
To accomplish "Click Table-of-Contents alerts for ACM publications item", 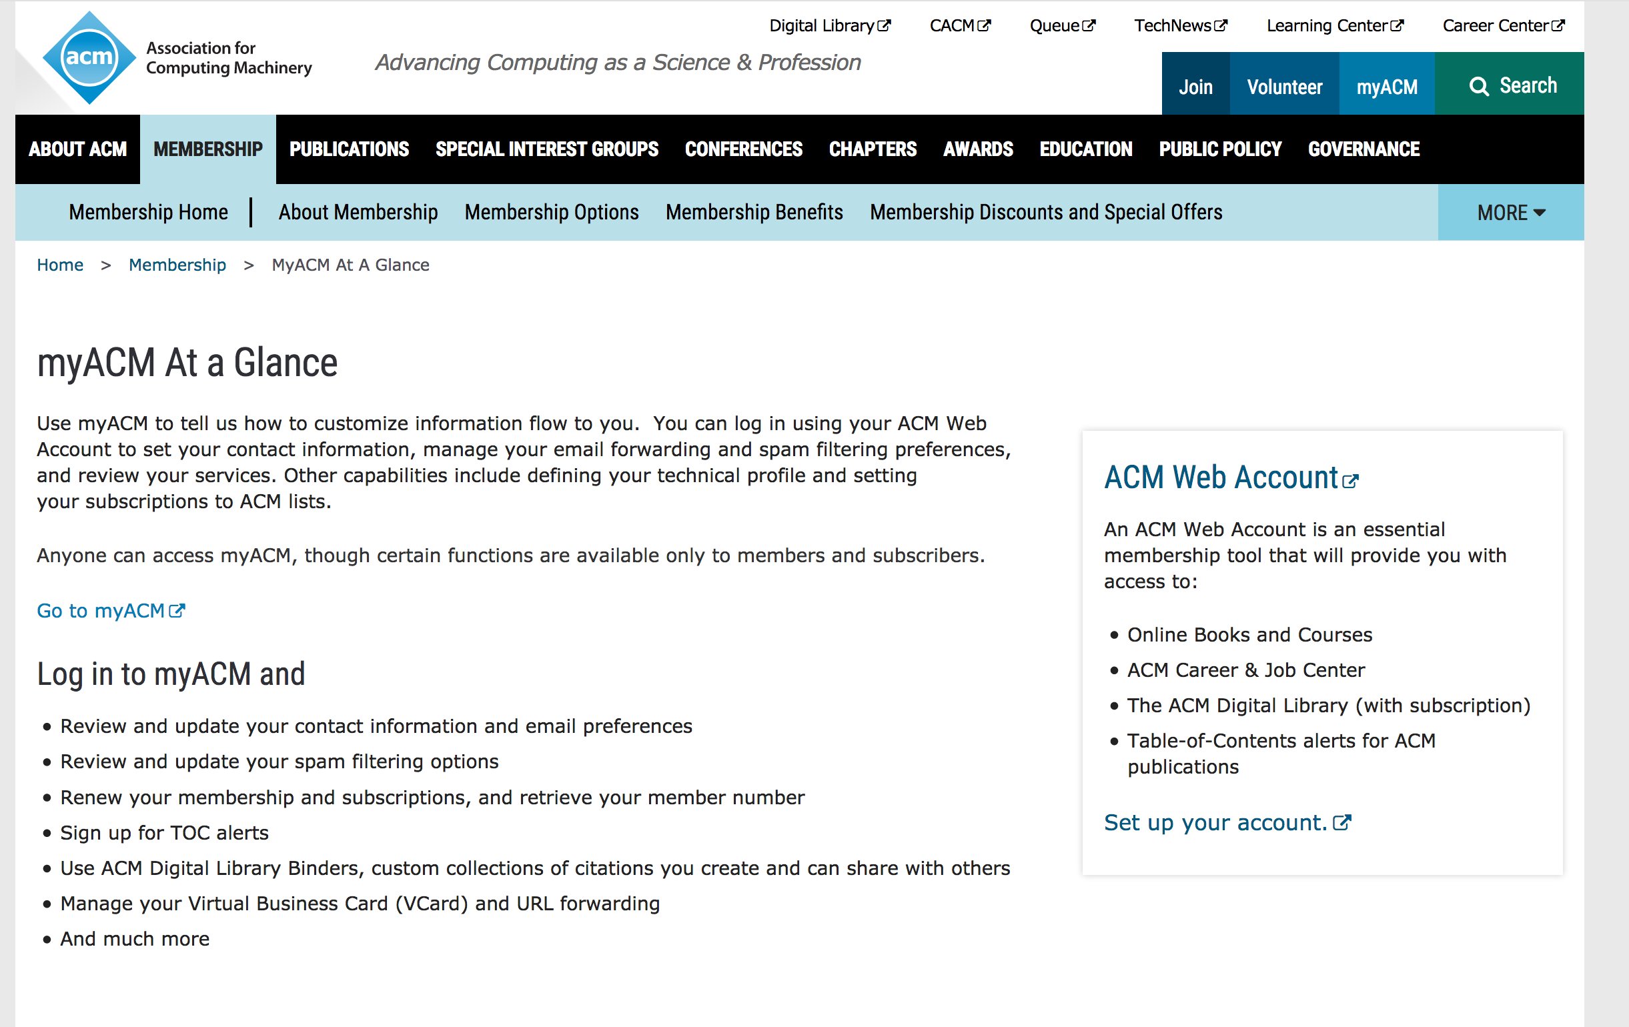I will tap(1281, 754).
